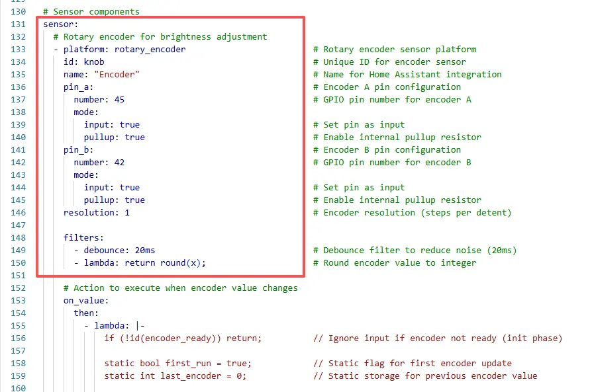The height and width of the screenshot is (392, 590).
Task: Click the 'rotary_encoder' platform value
Action: 150,49
